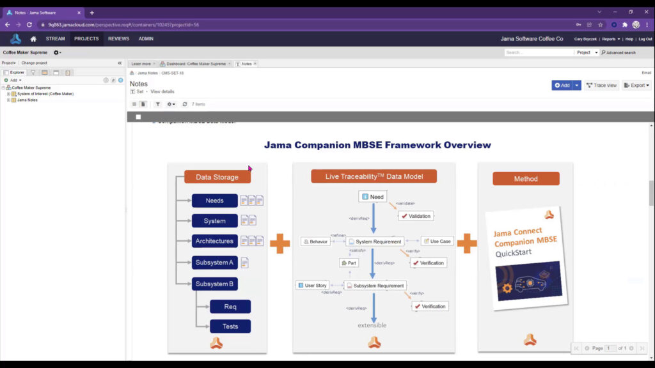The image size is (655, 368).
Task: Click the blue circle icon in explorer toolbar
Action: [121, 80]
